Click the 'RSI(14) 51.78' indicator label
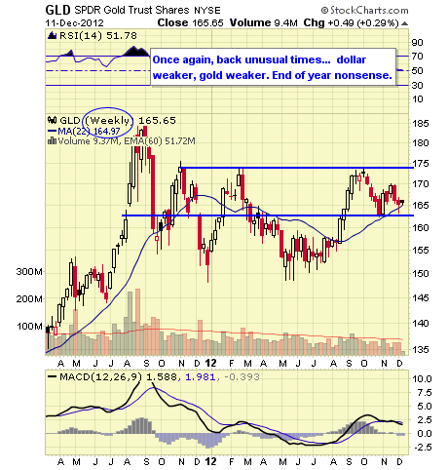This screenshot has height=470, width=448. pyautogui.click(x=98, y=35)
